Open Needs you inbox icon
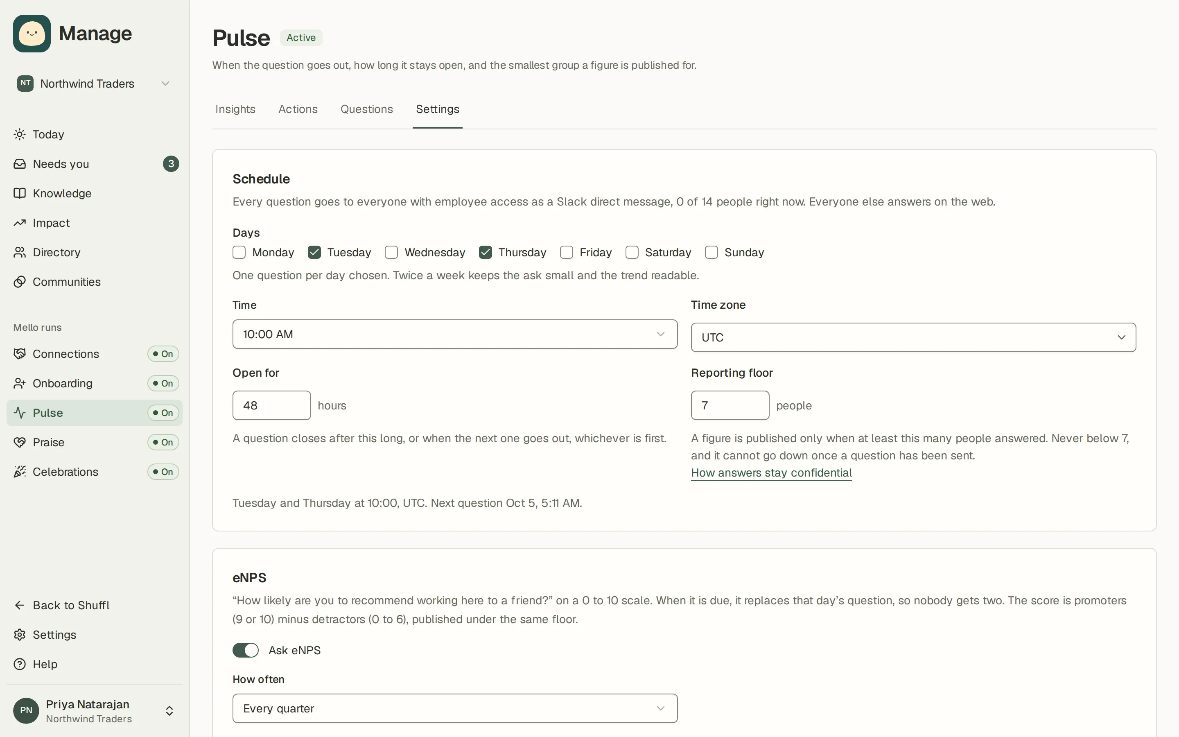Screen dimensions: 1179x737 tap(20, 164)
